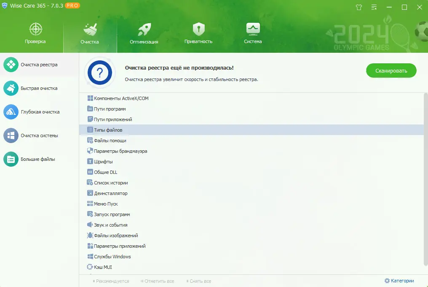Go to the Приватность tab

click(198, 33)
